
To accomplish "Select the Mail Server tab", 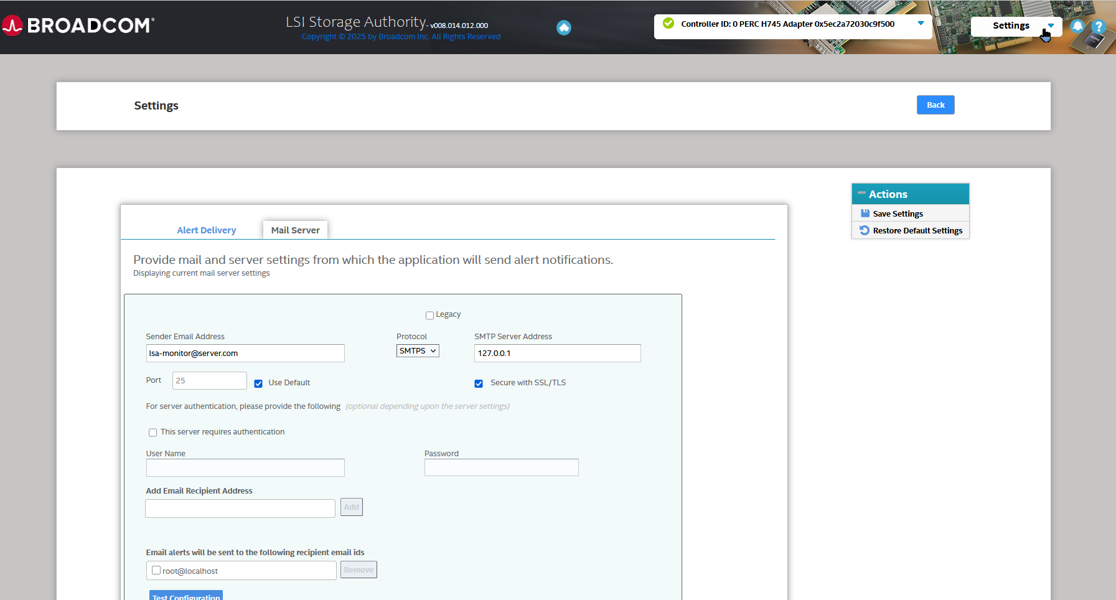I will (x=295, y=230).
